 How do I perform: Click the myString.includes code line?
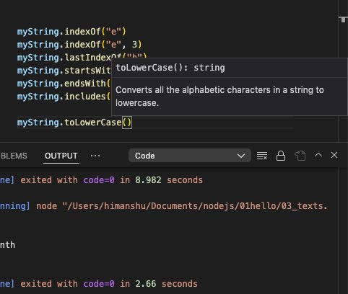[x=64, y=97]
